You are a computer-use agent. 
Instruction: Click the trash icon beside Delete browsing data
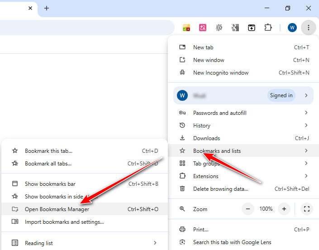(x=182, y=189)
